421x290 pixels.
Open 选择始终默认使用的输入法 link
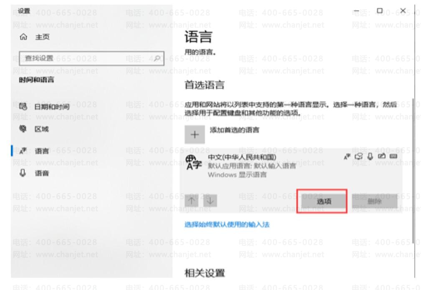point(227,224)
